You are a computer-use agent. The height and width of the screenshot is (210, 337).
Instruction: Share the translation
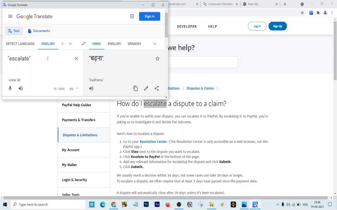click(x=157, y=88)
